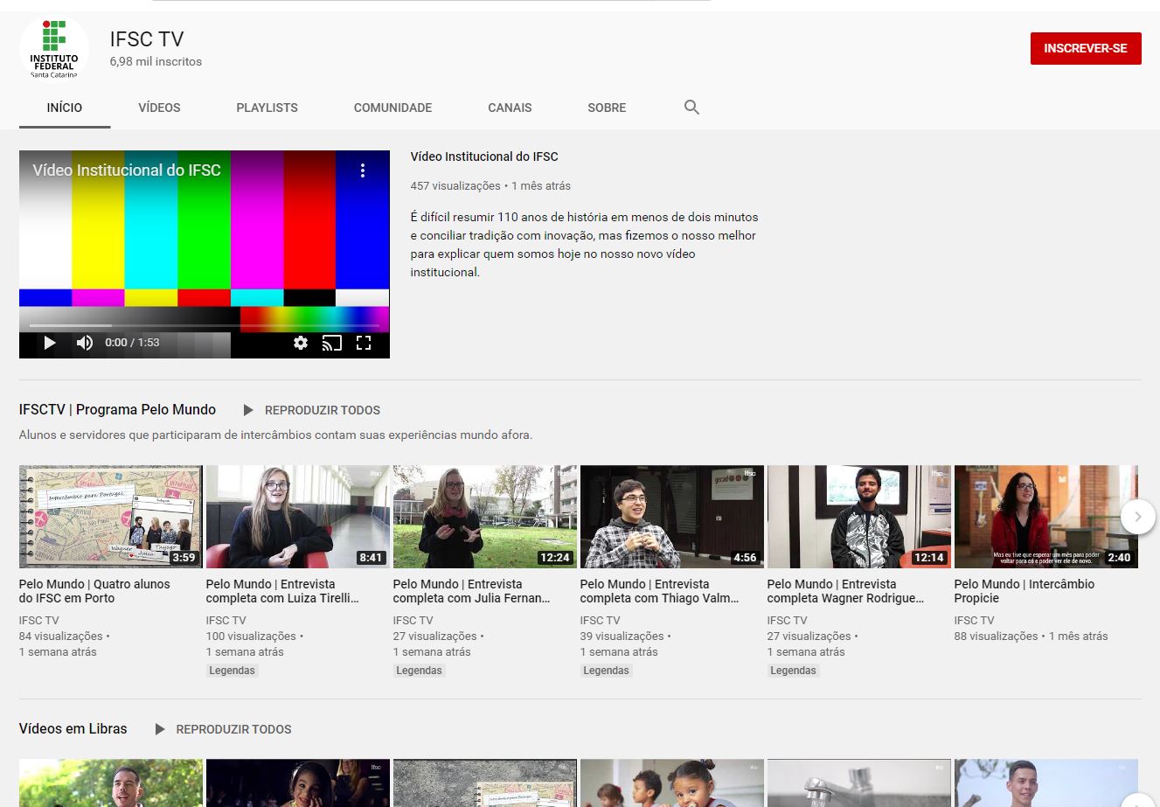Open the Wagner Rodrigue... interview thumbnail
The image size is (1160, 807).
pyautogui.click(x=859, y=517)
